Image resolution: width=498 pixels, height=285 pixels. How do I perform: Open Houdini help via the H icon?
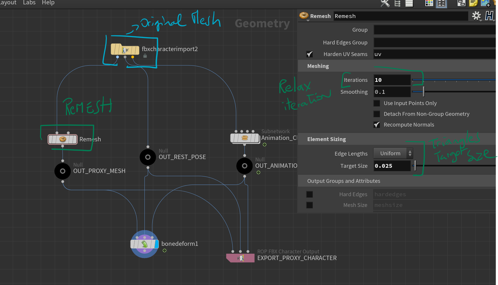(x=490, y=16)
